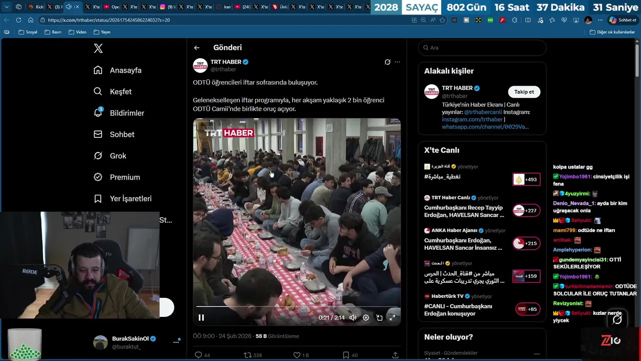The height and width of the screenshot is (361, 641).
Task: Switch to the Kick browser tab
Action: click(36, 7)
